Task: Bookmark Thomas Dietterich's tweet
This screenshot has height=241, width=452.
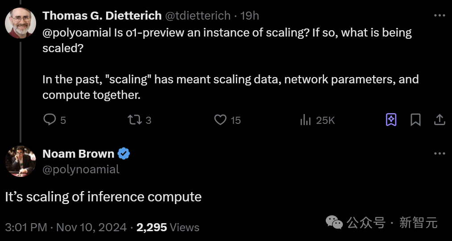Action: [x=415, y=119]
